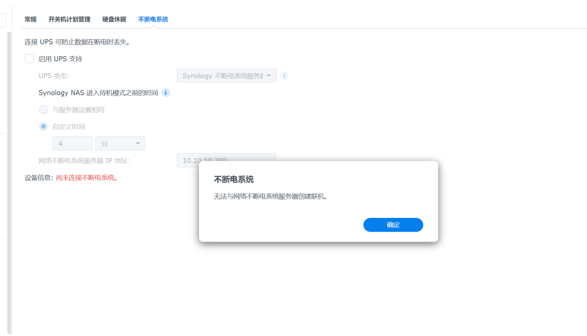This screenshot has height=336, width=587.
Task: Select the 自定义时间 radio option
Action: coord(43,127)
